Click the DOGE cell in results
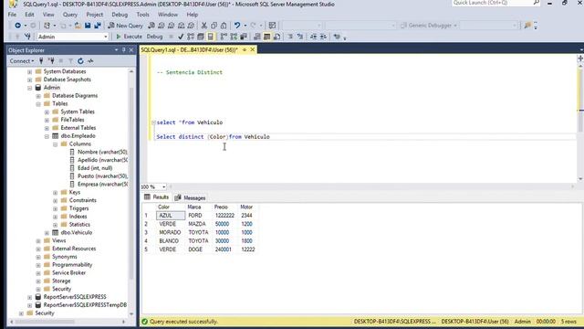Screen dimensions: 584x329 click(199, 249)
